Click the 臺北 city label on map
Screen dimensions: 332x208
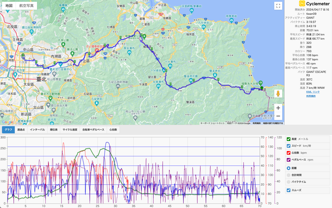41,79
